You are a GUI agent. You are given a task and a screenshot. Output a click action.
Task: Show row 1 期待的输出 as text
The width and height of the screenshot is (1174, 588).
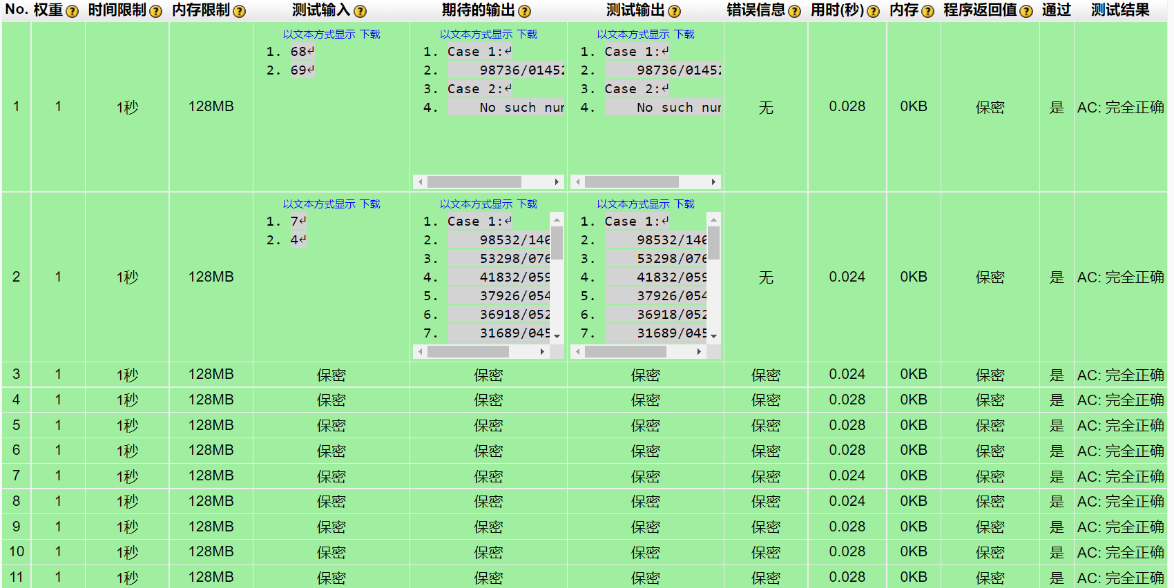(x=477, y=35)
